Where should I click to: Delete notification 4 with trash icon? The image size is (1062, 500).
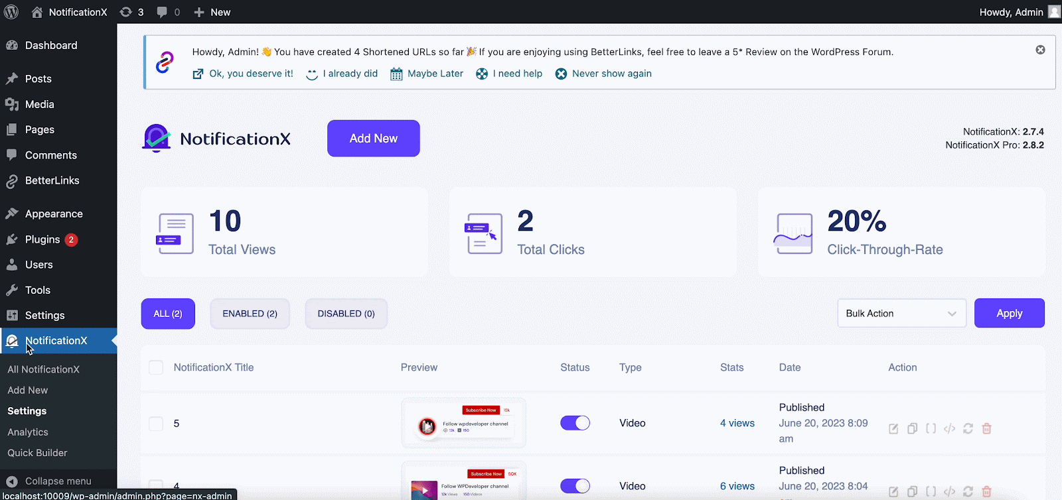(986, 491)
